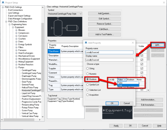Pick True from the dropdown list

point(128,85)
